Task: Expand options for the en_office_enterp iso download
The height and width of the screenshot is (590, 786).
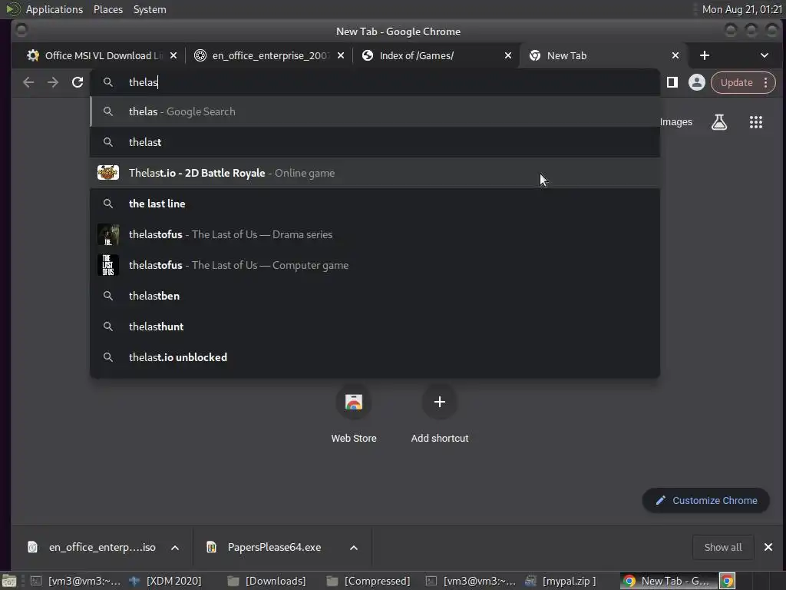Action: pos(175,547)
